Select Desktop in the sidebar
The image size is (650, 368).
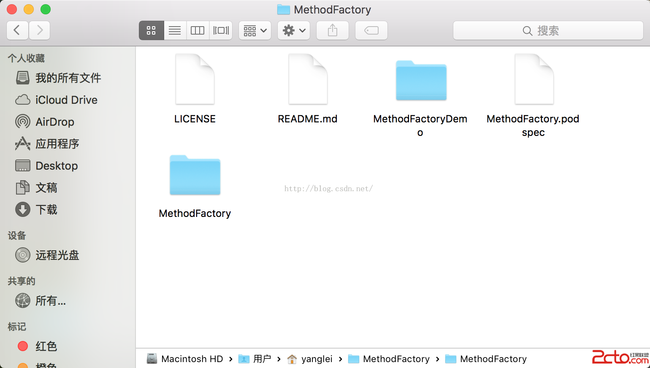[x=56, y=166]
